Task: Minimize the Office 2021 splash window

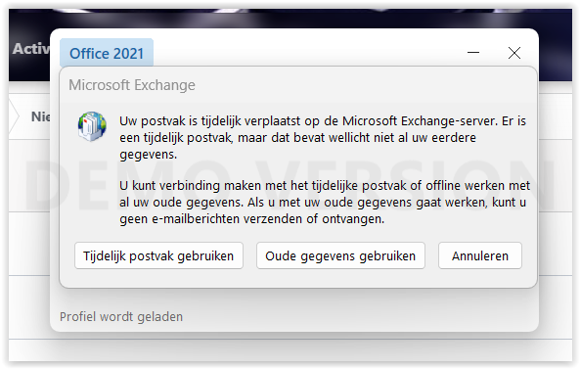Action: point(473,53)
